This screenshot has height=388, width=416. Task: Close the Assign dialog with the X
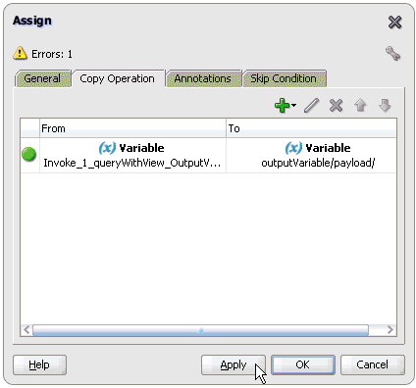pyautogui.click(x=394, y=23)
